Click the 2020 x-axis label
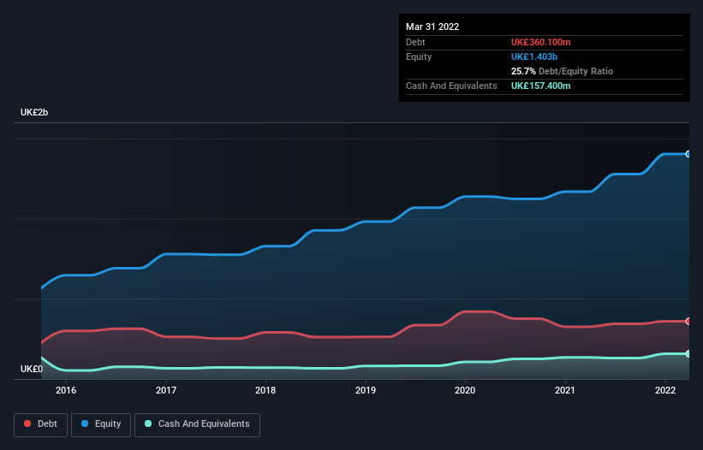 [465, 390]
